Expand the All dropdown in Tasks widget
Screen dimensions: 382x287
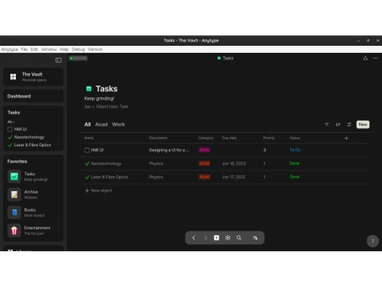tap(11, 122)
